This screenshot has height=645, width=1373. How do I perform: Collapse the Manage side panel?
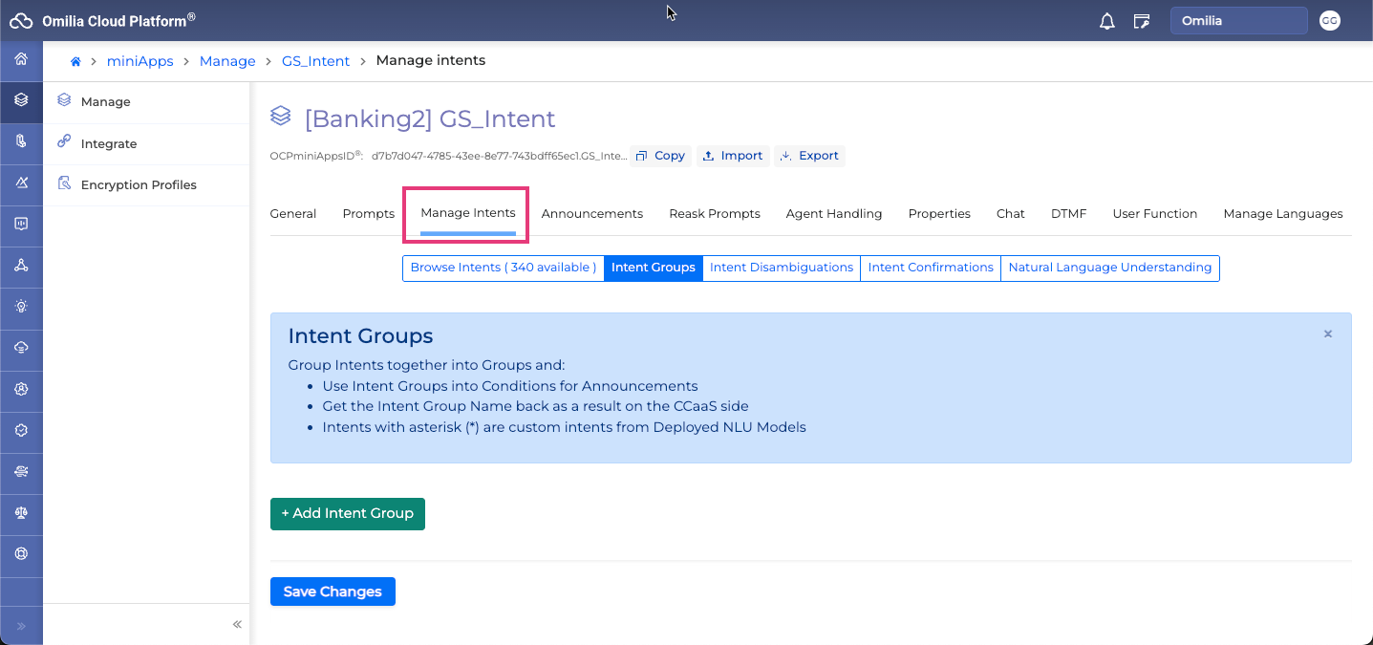click(237, 624)
